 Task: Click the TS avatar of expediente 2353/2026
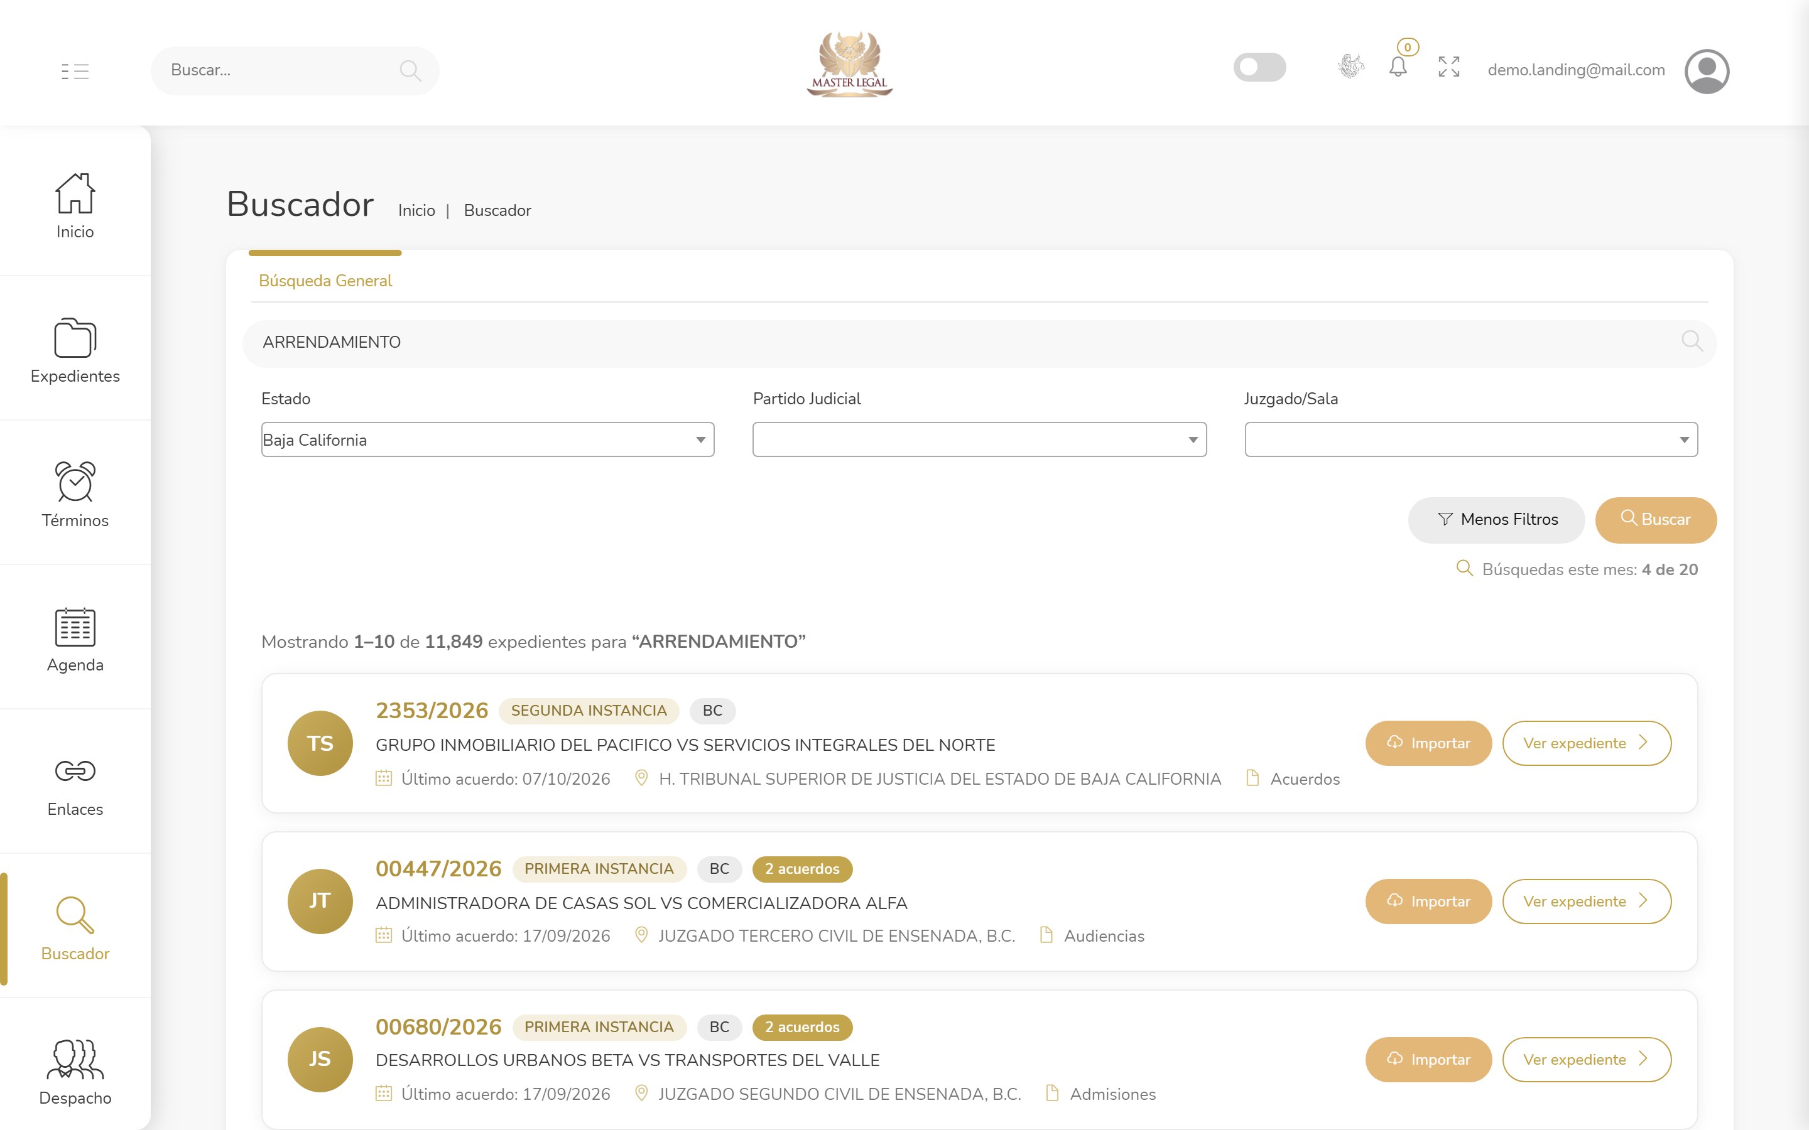click(320, 743)
